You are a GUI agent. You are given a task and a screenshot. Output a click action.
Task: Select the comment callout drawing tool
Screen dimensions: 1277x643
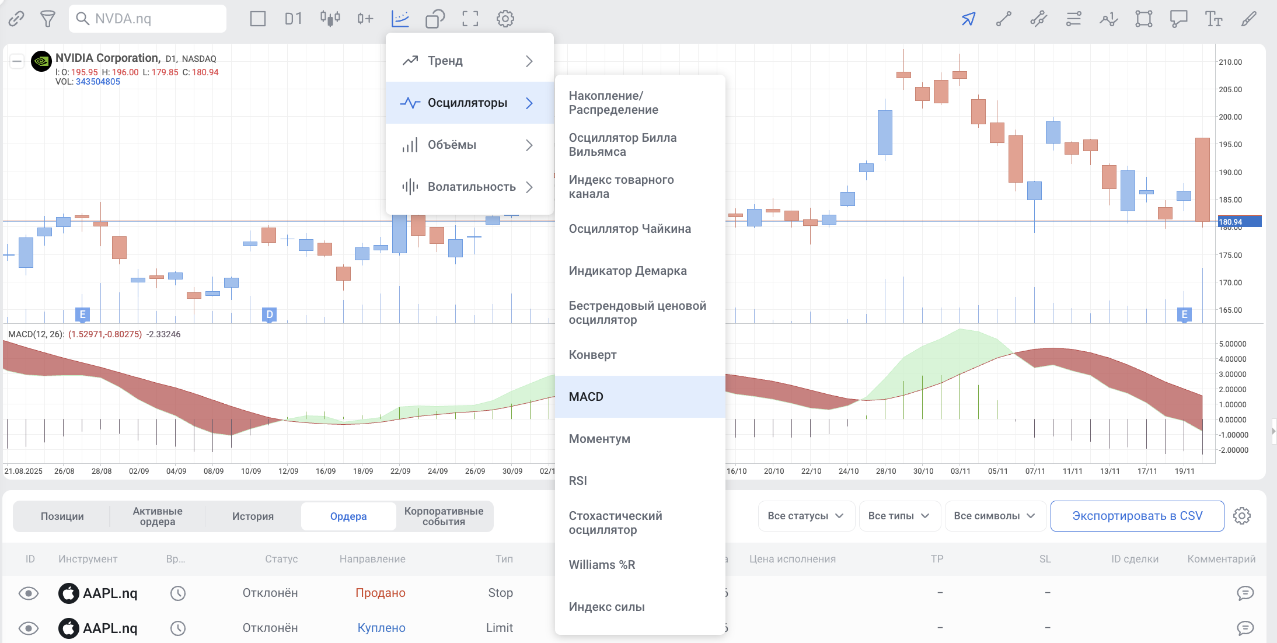click(x=1178, y=19)
